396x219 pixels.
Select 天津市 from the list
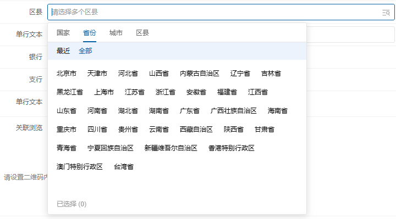[x=97, y=74]
